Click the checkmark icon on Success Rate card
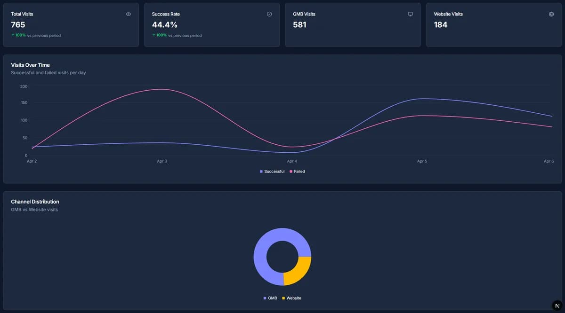565x313 pixels. coord(269,14)
